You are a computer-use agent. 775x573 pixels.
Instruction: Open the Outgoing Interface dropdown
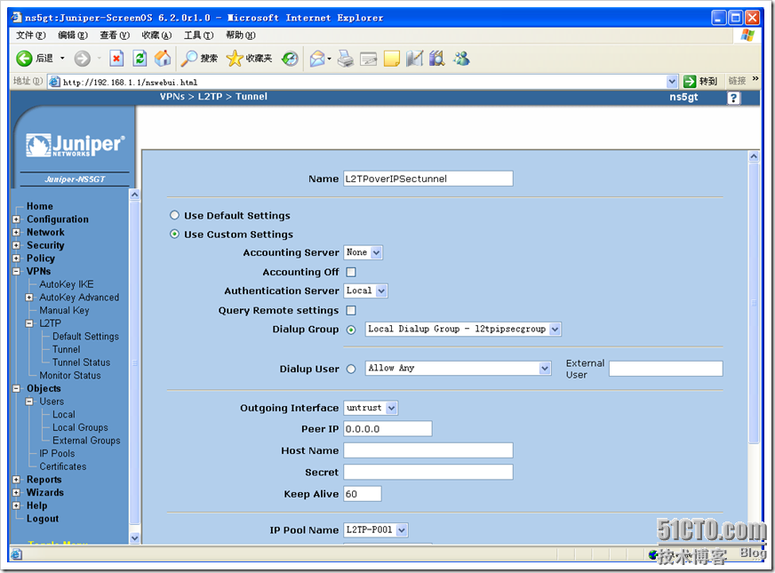click(x=371, y=408)
